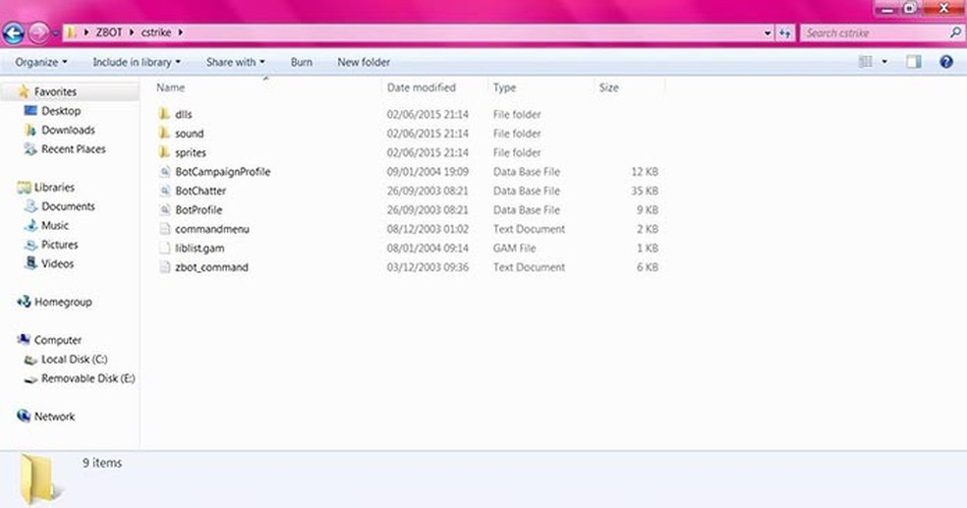The width and height of the screenshot is (967, 508).
Task: Click the change view icon
Action: (x=866, y=62)
